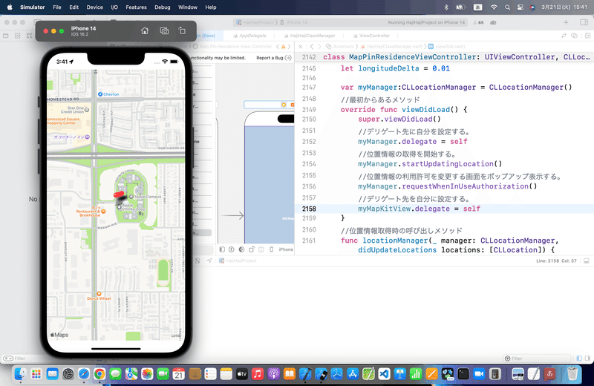Click the iPhone device label in canvas bar

[x=286, y=249]
